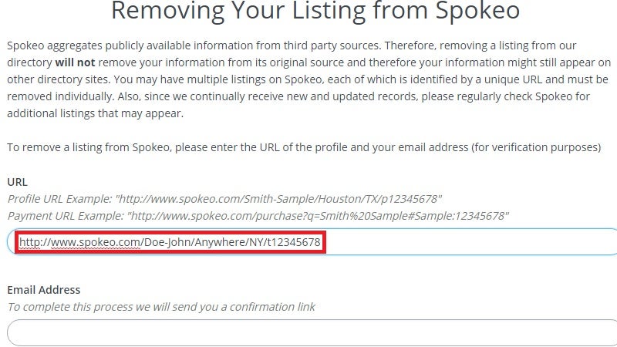617x347 pixels.
Task: Click the Payment URL Example line
Action: (258, 216)
